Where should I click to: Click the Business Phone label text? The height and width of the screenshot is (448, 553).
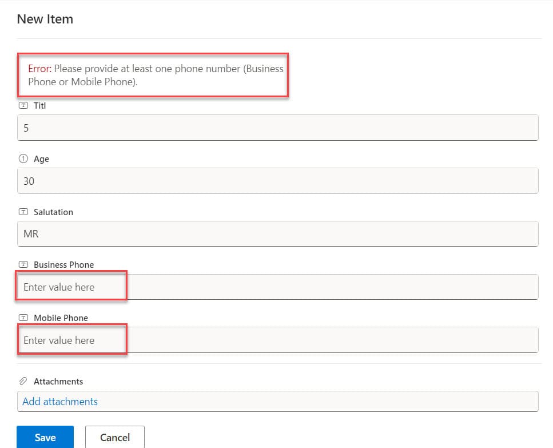point(64,264)
